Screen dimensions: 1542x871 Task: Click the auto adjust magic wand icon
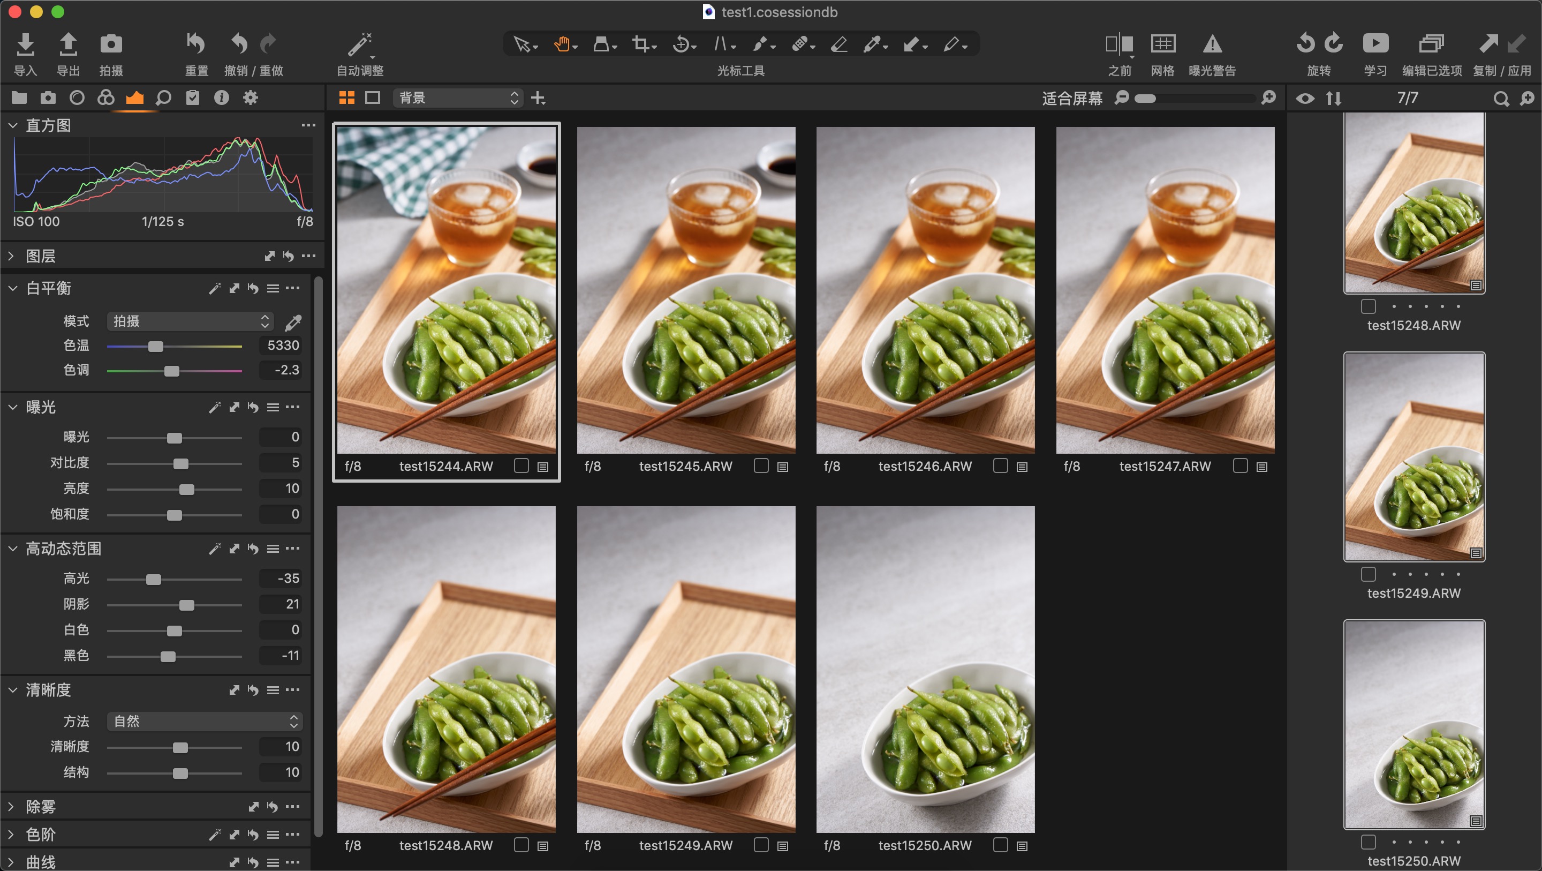[x=360, y=44]
